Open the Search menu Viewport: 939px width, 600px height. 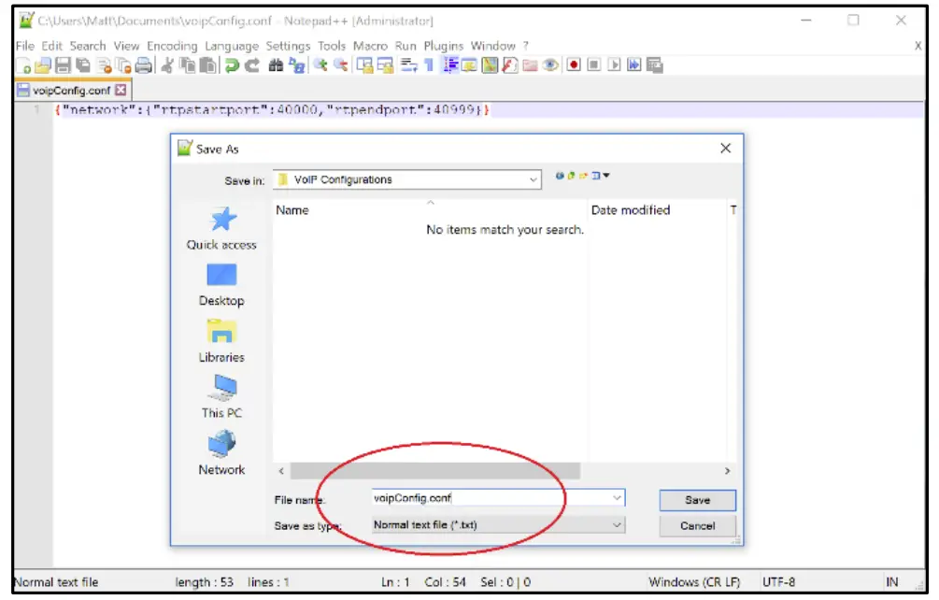(x=88, y=46)
